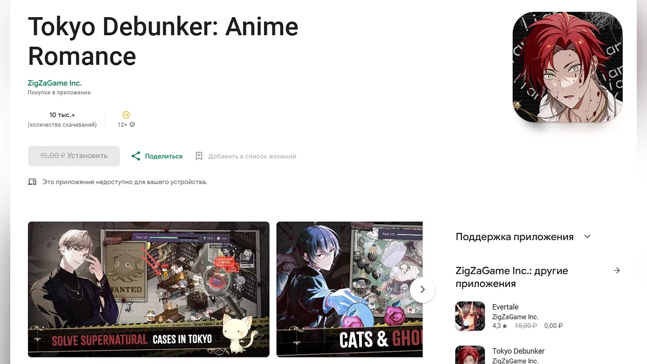Screen dimensions: 647x364
Task: Click Добавить в список желаний
Action: point(252,156)
